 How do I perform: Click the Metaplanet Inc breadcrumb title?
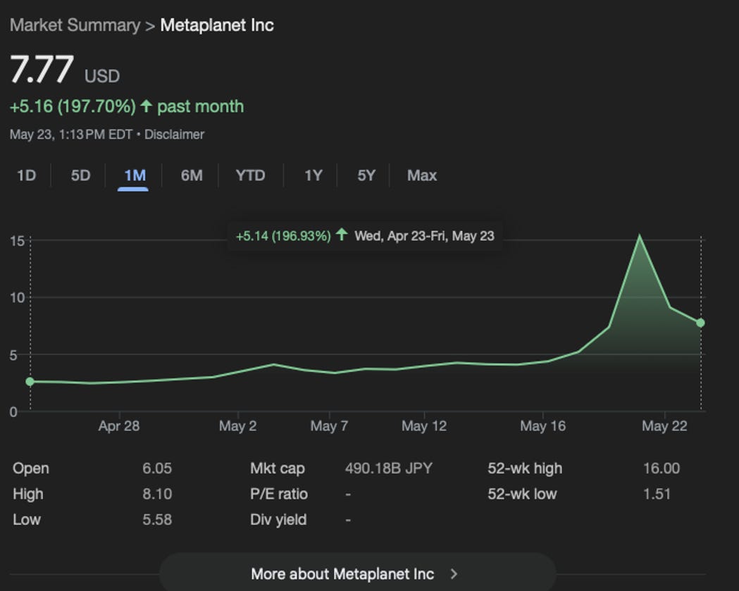217,25
